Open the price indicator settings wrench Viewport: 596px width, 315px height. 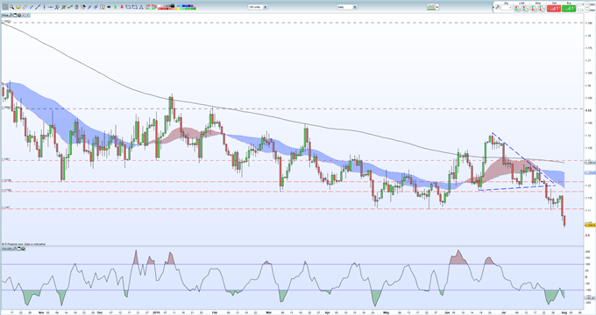[x=11, y=15]
